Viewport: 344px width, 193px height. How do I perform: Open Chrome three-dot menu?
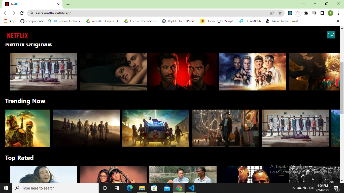(x=338, y=13)
